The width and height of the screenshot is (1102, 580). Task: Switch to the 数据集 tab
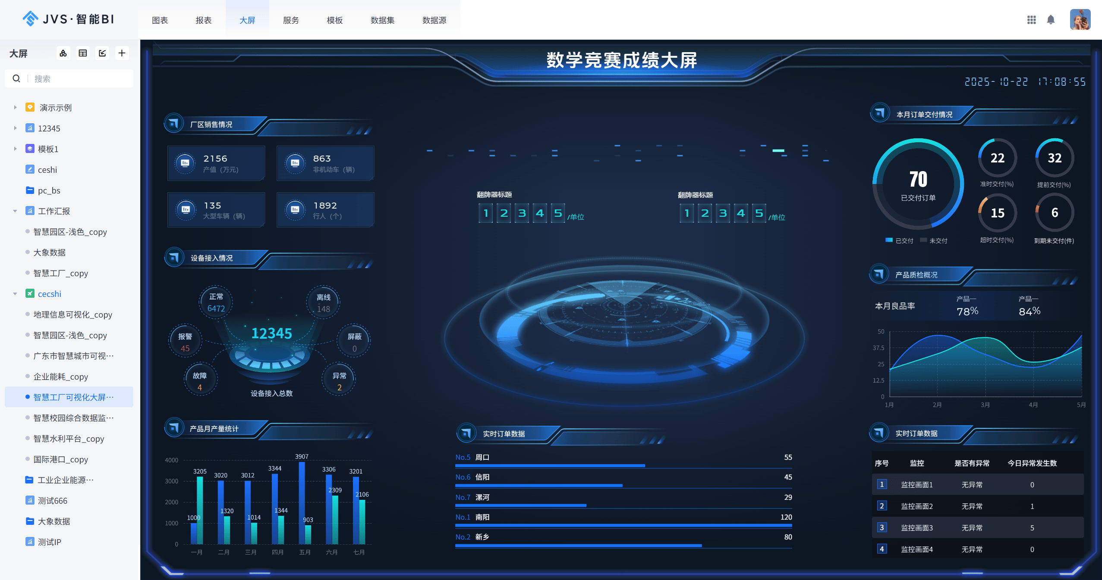click(382, 20)
